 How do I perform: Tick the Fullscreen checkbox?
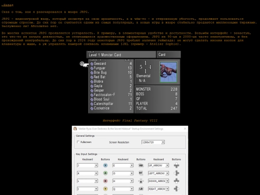(x=78, y=142)
